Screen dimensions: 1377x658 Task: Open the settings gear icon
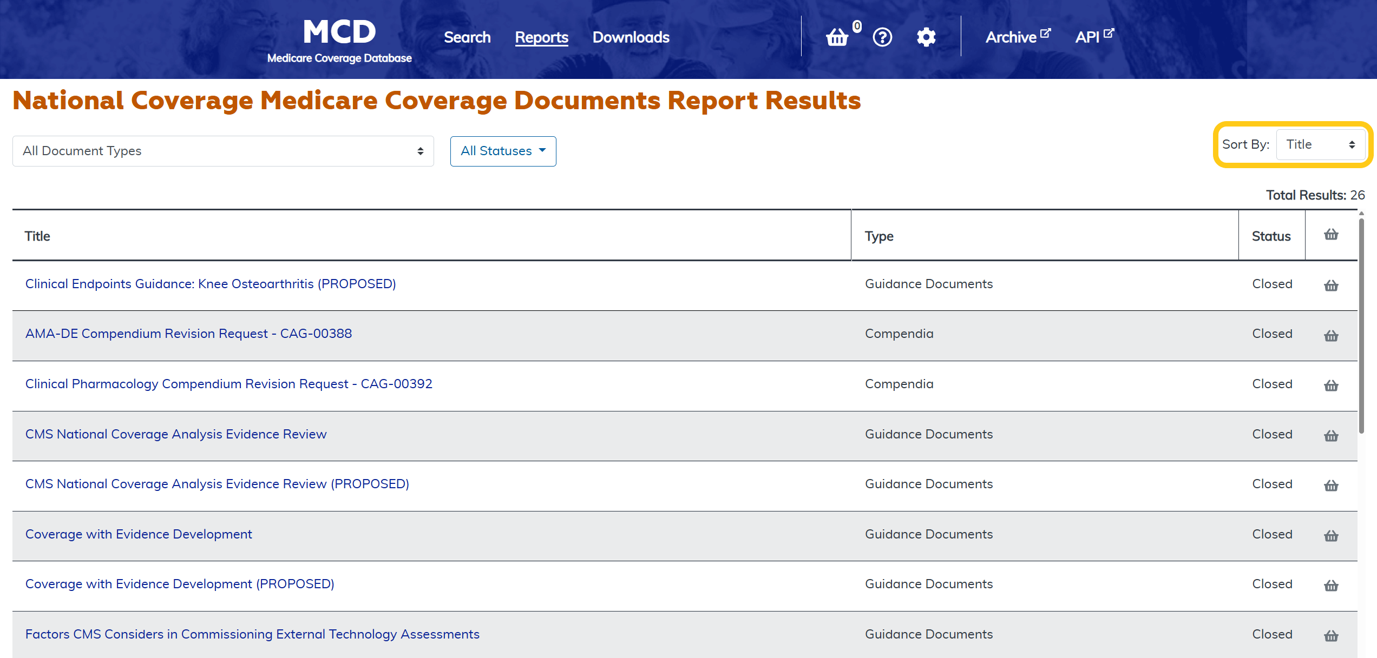pyautogui.click(x=926, y=37)
